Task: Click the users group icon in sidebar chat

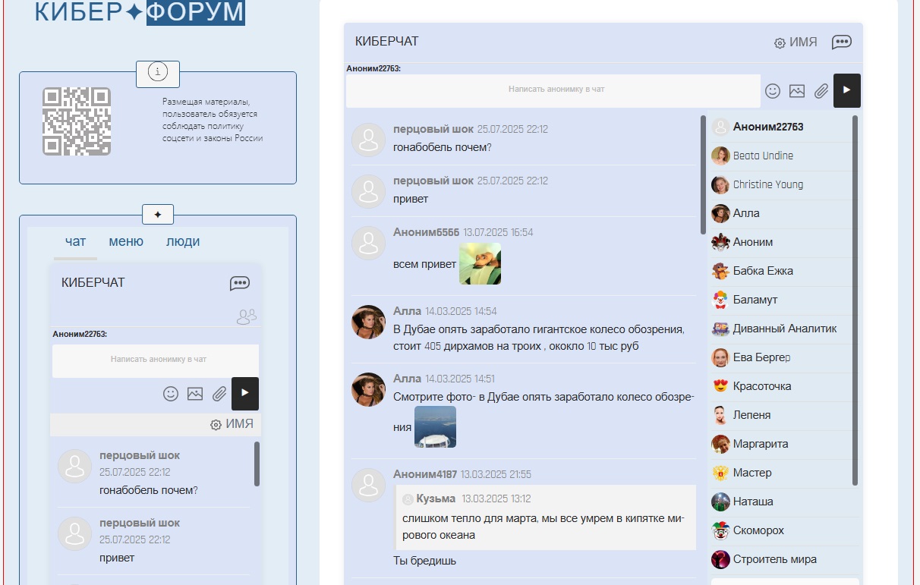Action: pyautogui.click(x=246, y=316)
